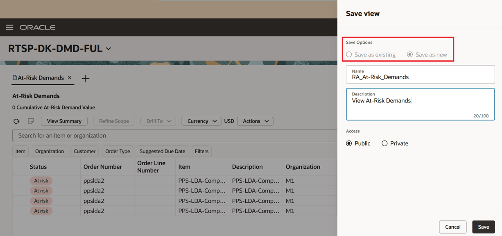Add a new tab with plus icon
The width and height of the screenshot is (502, 236).
[86, 78]
